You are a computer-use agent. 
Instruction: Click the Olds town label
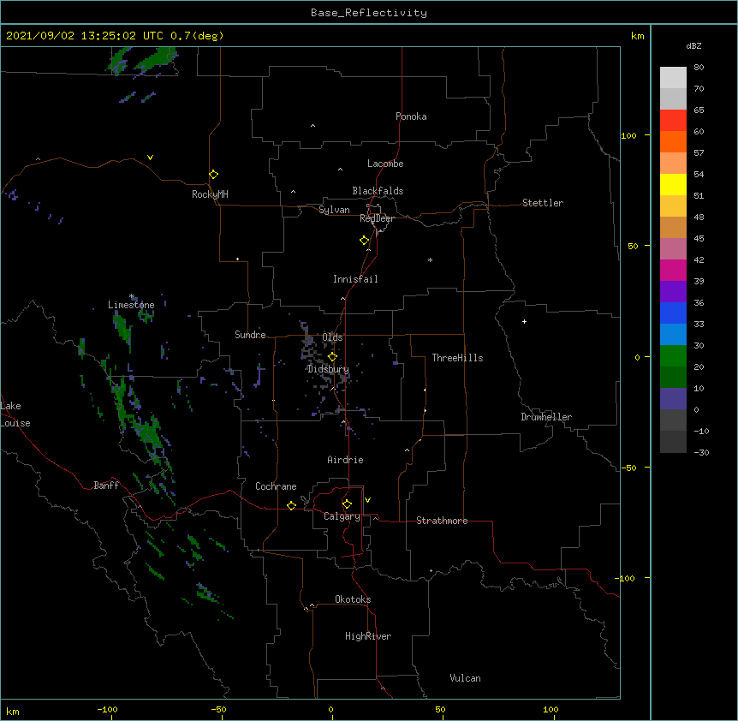coord(332,337)
